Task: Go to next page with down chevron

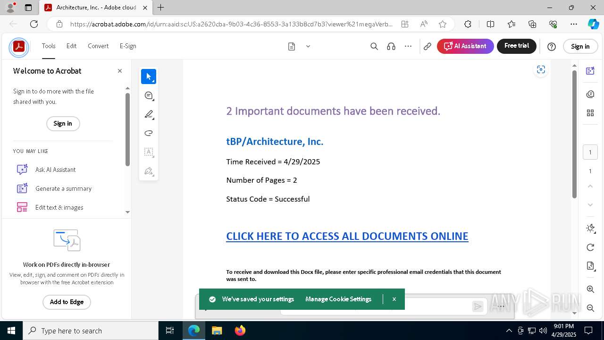Action: [590, 205]
